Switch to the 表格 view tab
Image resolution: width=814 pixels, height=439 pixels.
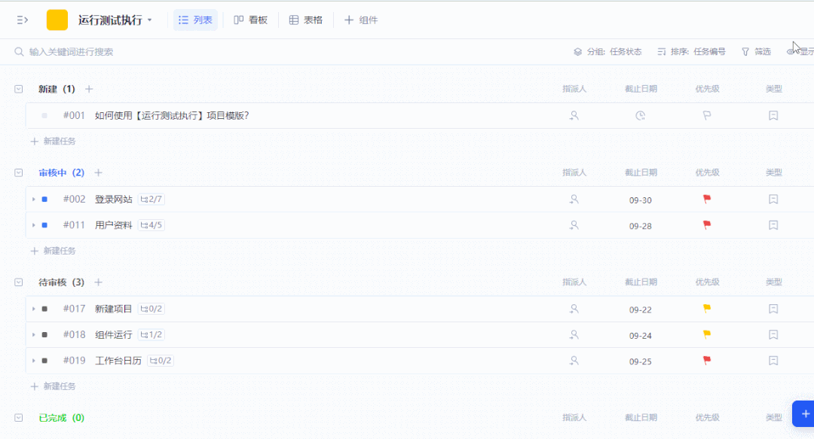[x=305, y=20]
